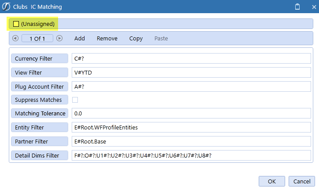
Task: Click the next item arrow icon
Action: pyautogui.click(x=59, y=39)
